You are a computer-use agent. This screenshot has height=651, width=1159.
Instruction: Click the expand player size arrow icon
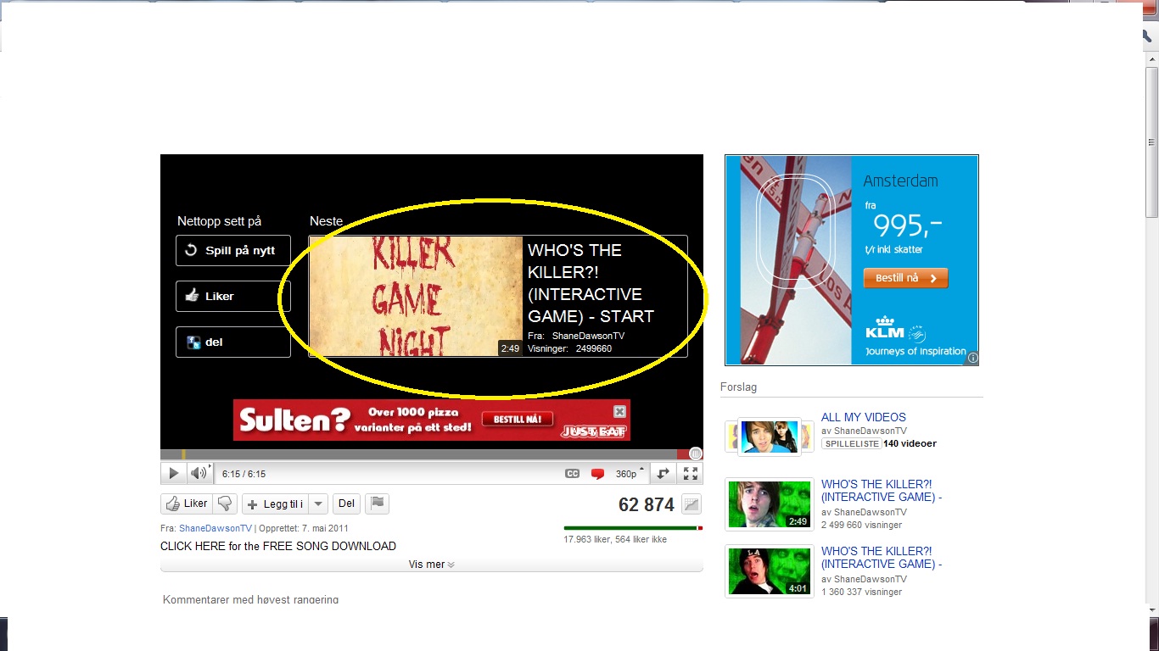(663, 474)
